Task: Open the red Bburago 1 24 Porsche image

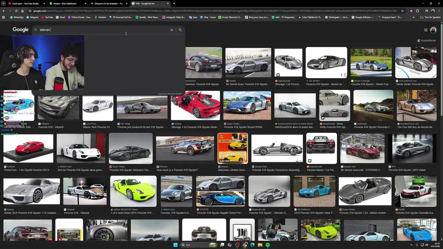Action: click(x=195, y=105)
